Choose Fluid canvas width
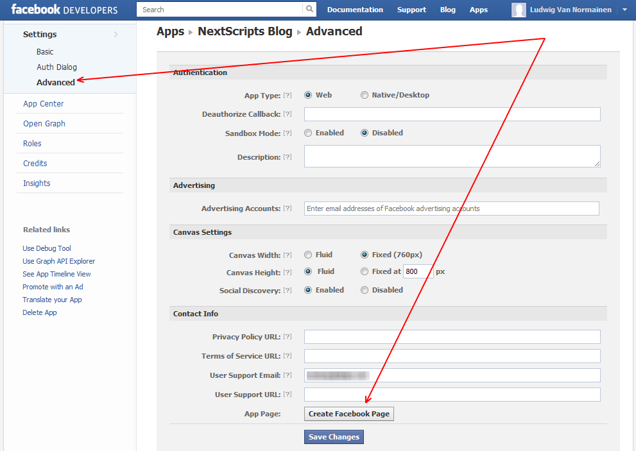Viewport: 636px width, 451px height. (x=308, y=255)
